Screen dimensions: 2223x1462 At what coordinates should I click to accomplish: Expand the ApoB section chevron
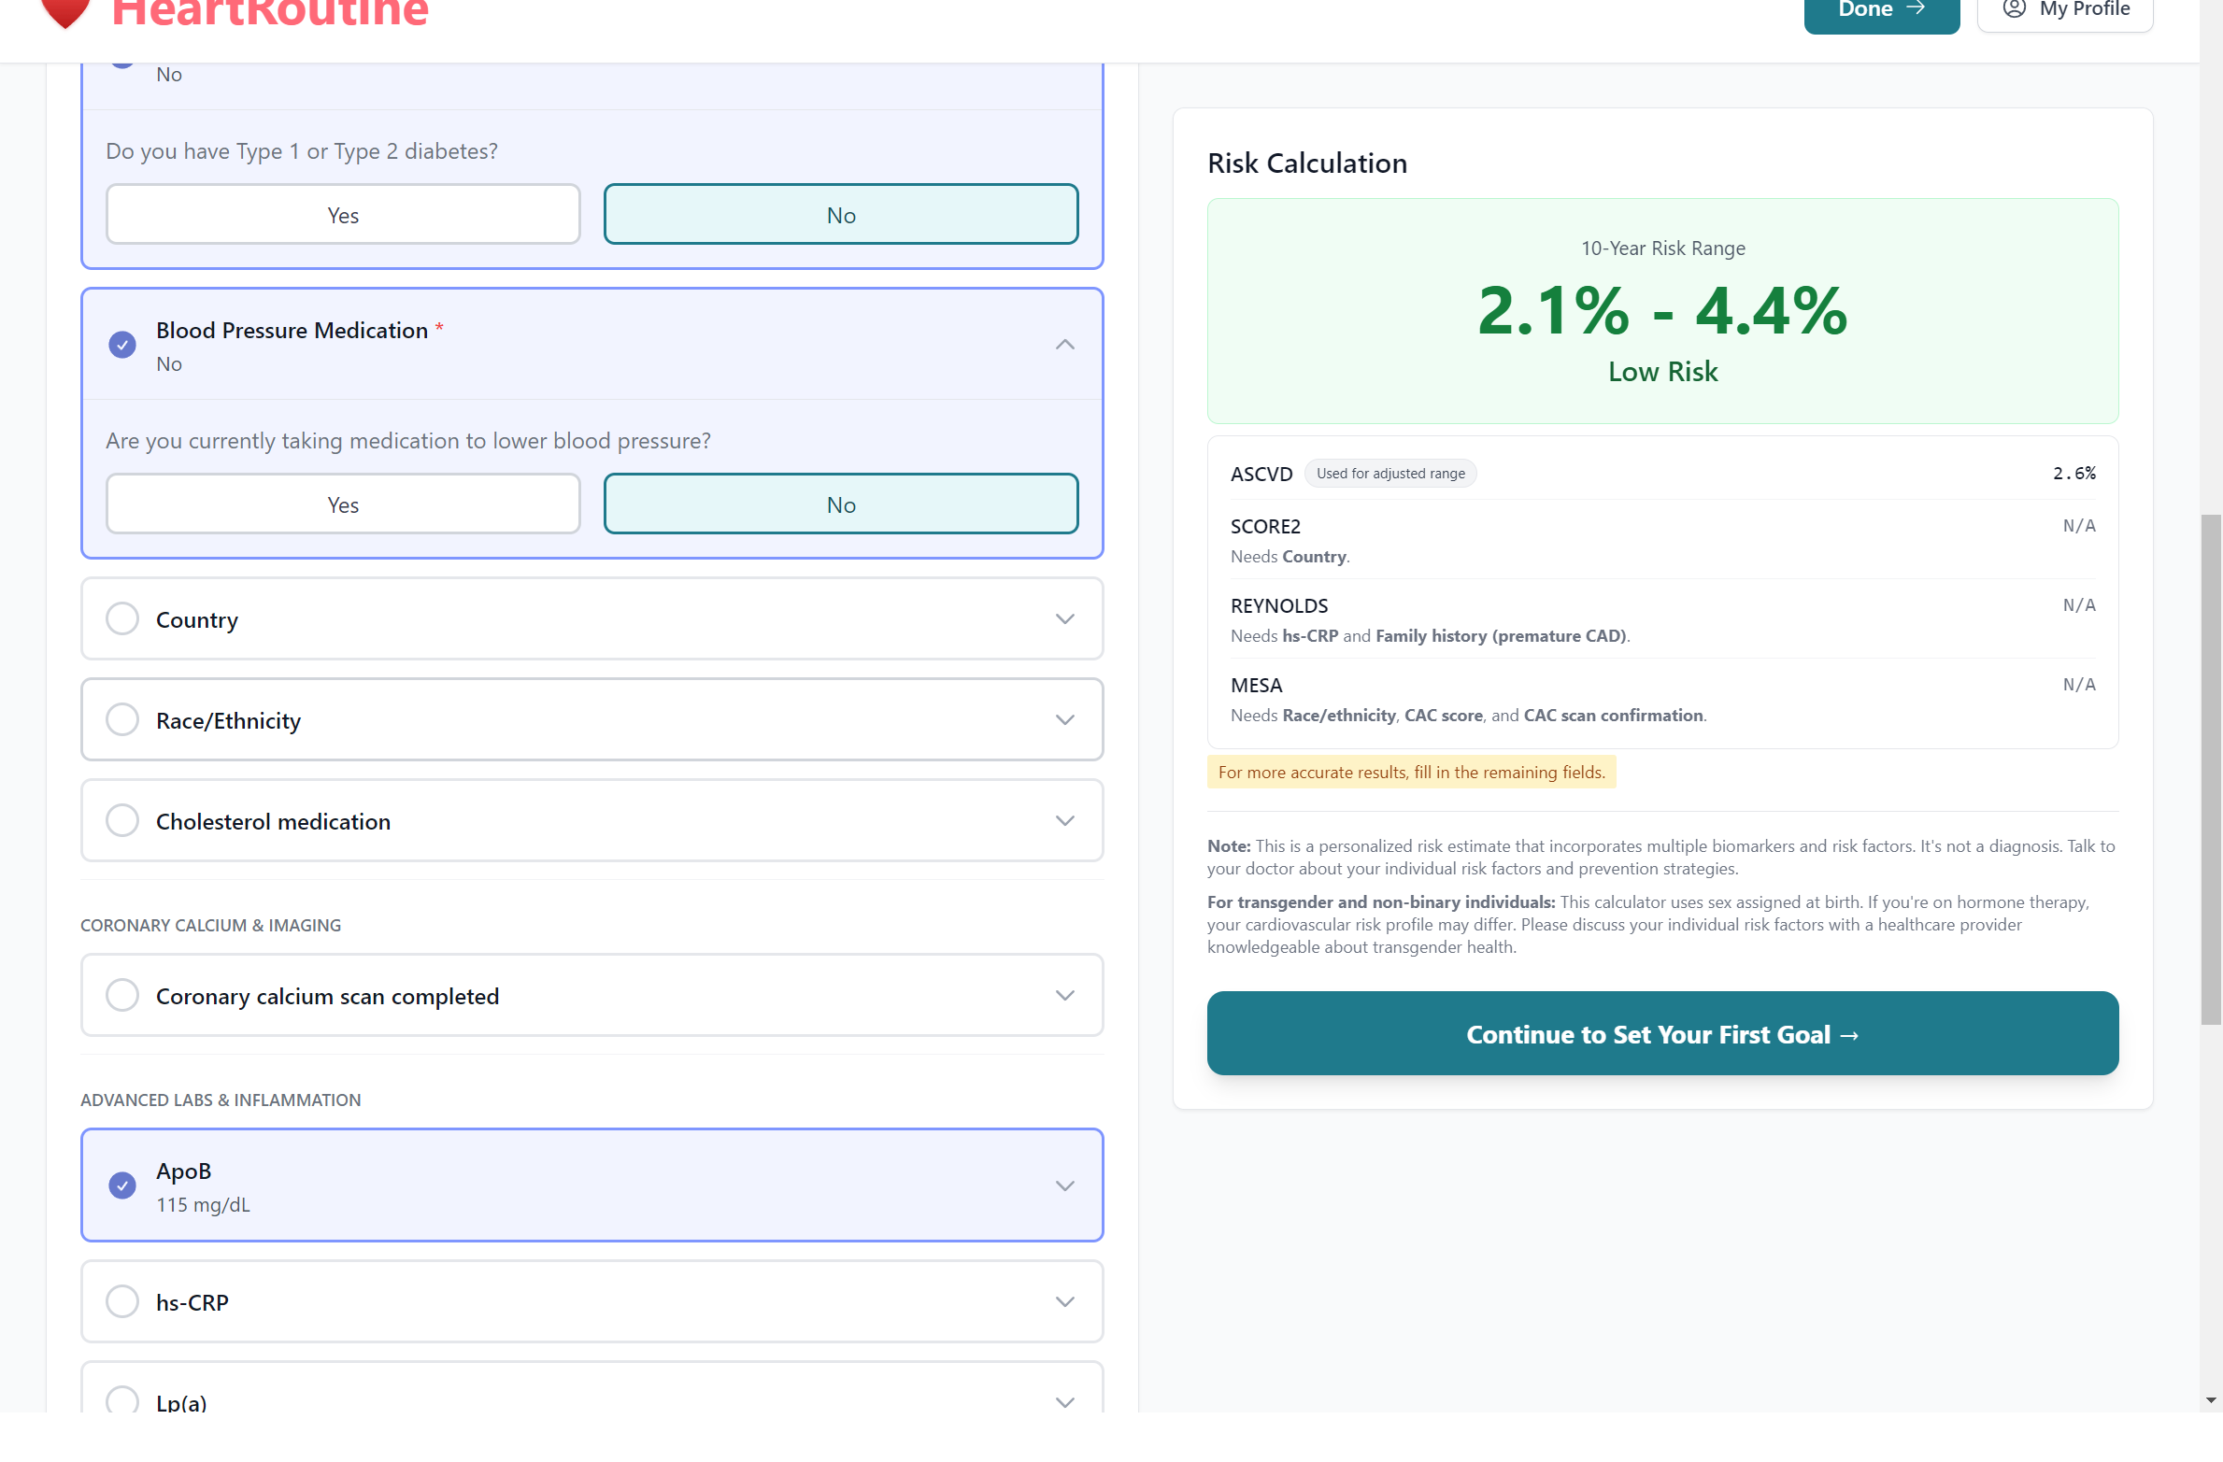pos(1064,1185)
